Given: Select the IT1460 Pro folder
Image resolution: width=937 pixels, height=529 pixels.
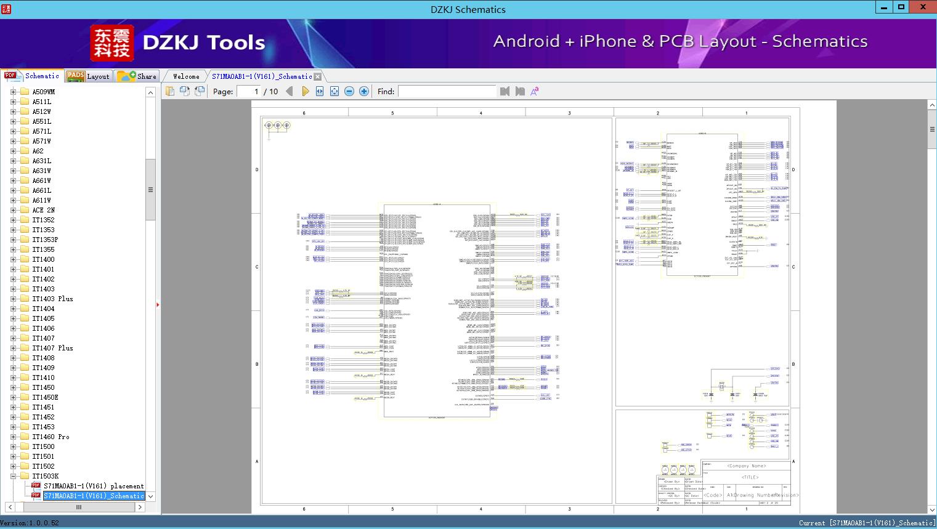Looking at the screenshot, I should 51,437.
